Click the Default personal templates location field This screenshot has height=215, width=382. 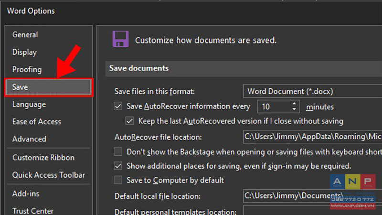click(313, 210)
